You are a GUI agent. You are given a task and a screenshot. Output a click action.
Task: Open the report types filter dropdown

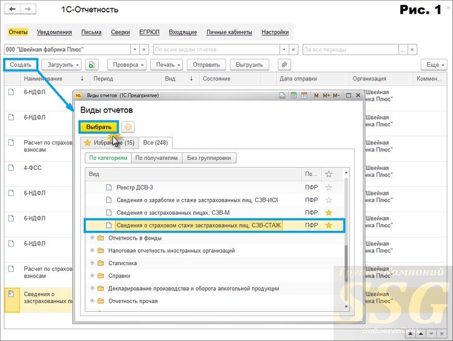tap(284, 49)
